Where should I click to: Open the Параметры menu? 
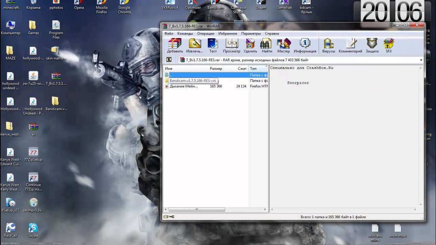coord(251,33)
